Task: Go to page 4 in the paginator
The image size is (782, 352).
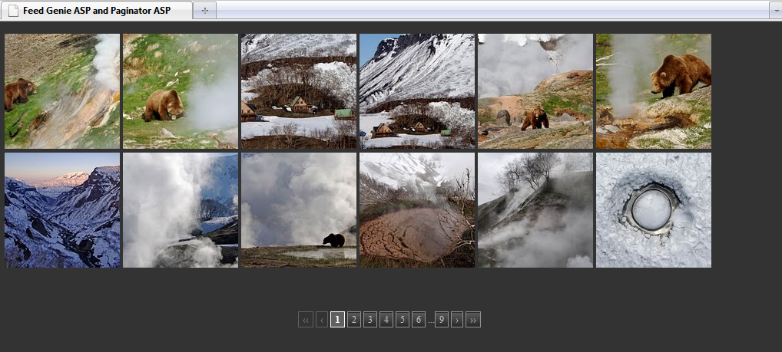Action: (x=386, y=320)
